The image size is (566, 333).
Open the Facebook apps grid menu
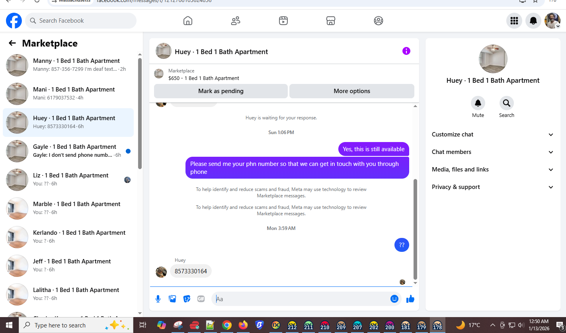pos(514,21)
